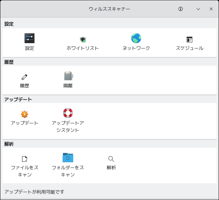Open the 解析 magnifier icon

[111, 159]
